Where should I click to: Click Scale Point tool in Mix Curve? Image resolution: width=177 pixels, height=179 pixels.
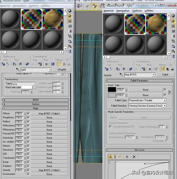(115, 157)
